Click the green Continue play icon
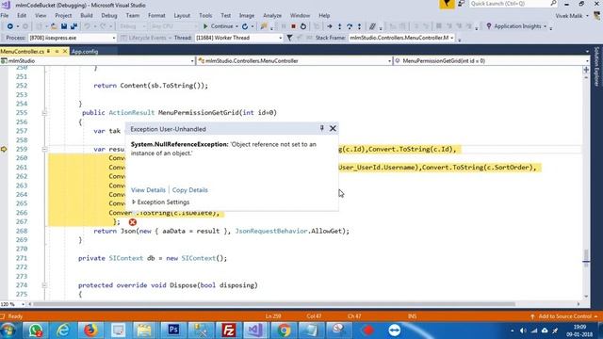 click(205, 26)
